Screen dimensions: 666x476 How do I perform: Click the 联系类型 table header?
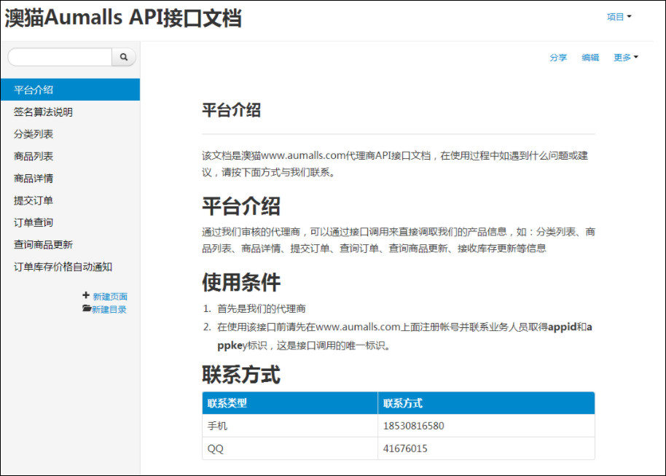pyautogui.click(x=290, y=403)
